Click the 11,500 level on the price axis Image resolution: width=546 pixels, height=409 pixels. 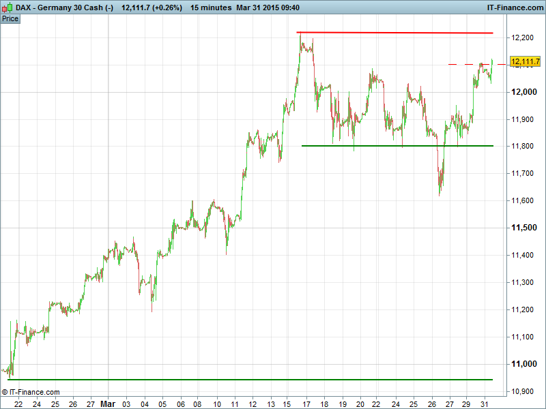click(525, 228)
